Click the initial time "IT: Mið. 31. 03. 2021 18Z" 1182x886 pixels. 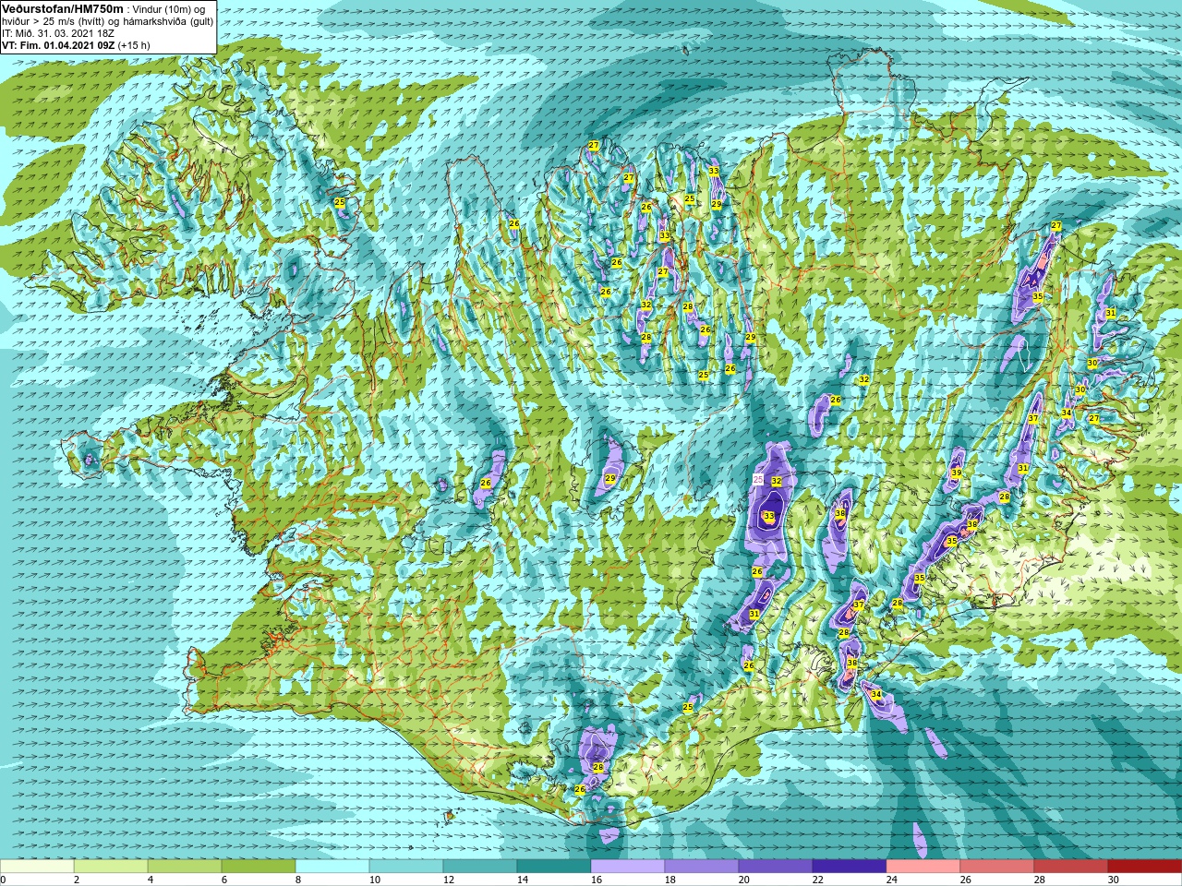[x=58, y=33]
